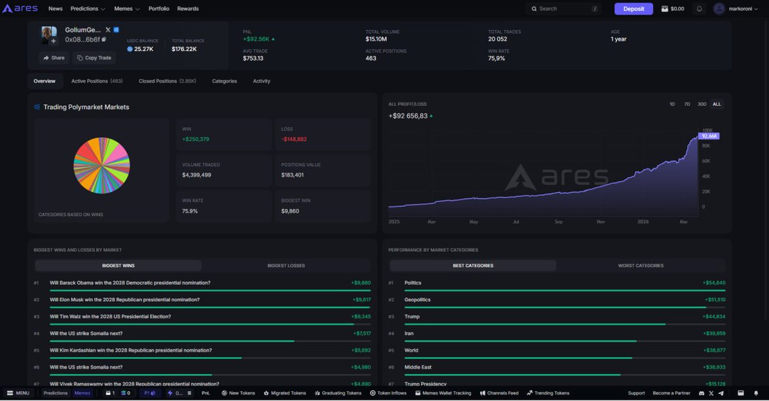This screenshot has width=769, height=401.
Task: Show the WORST CATEGORIES list
Action: (x=641, y=265)
